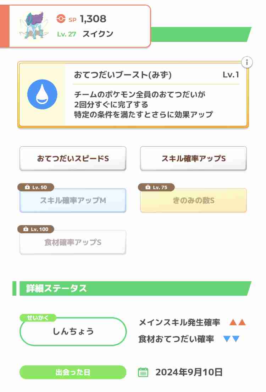Tap the 出会った日 green label
This screenshot has width=266, height=392.
click(x=73, y=372)
